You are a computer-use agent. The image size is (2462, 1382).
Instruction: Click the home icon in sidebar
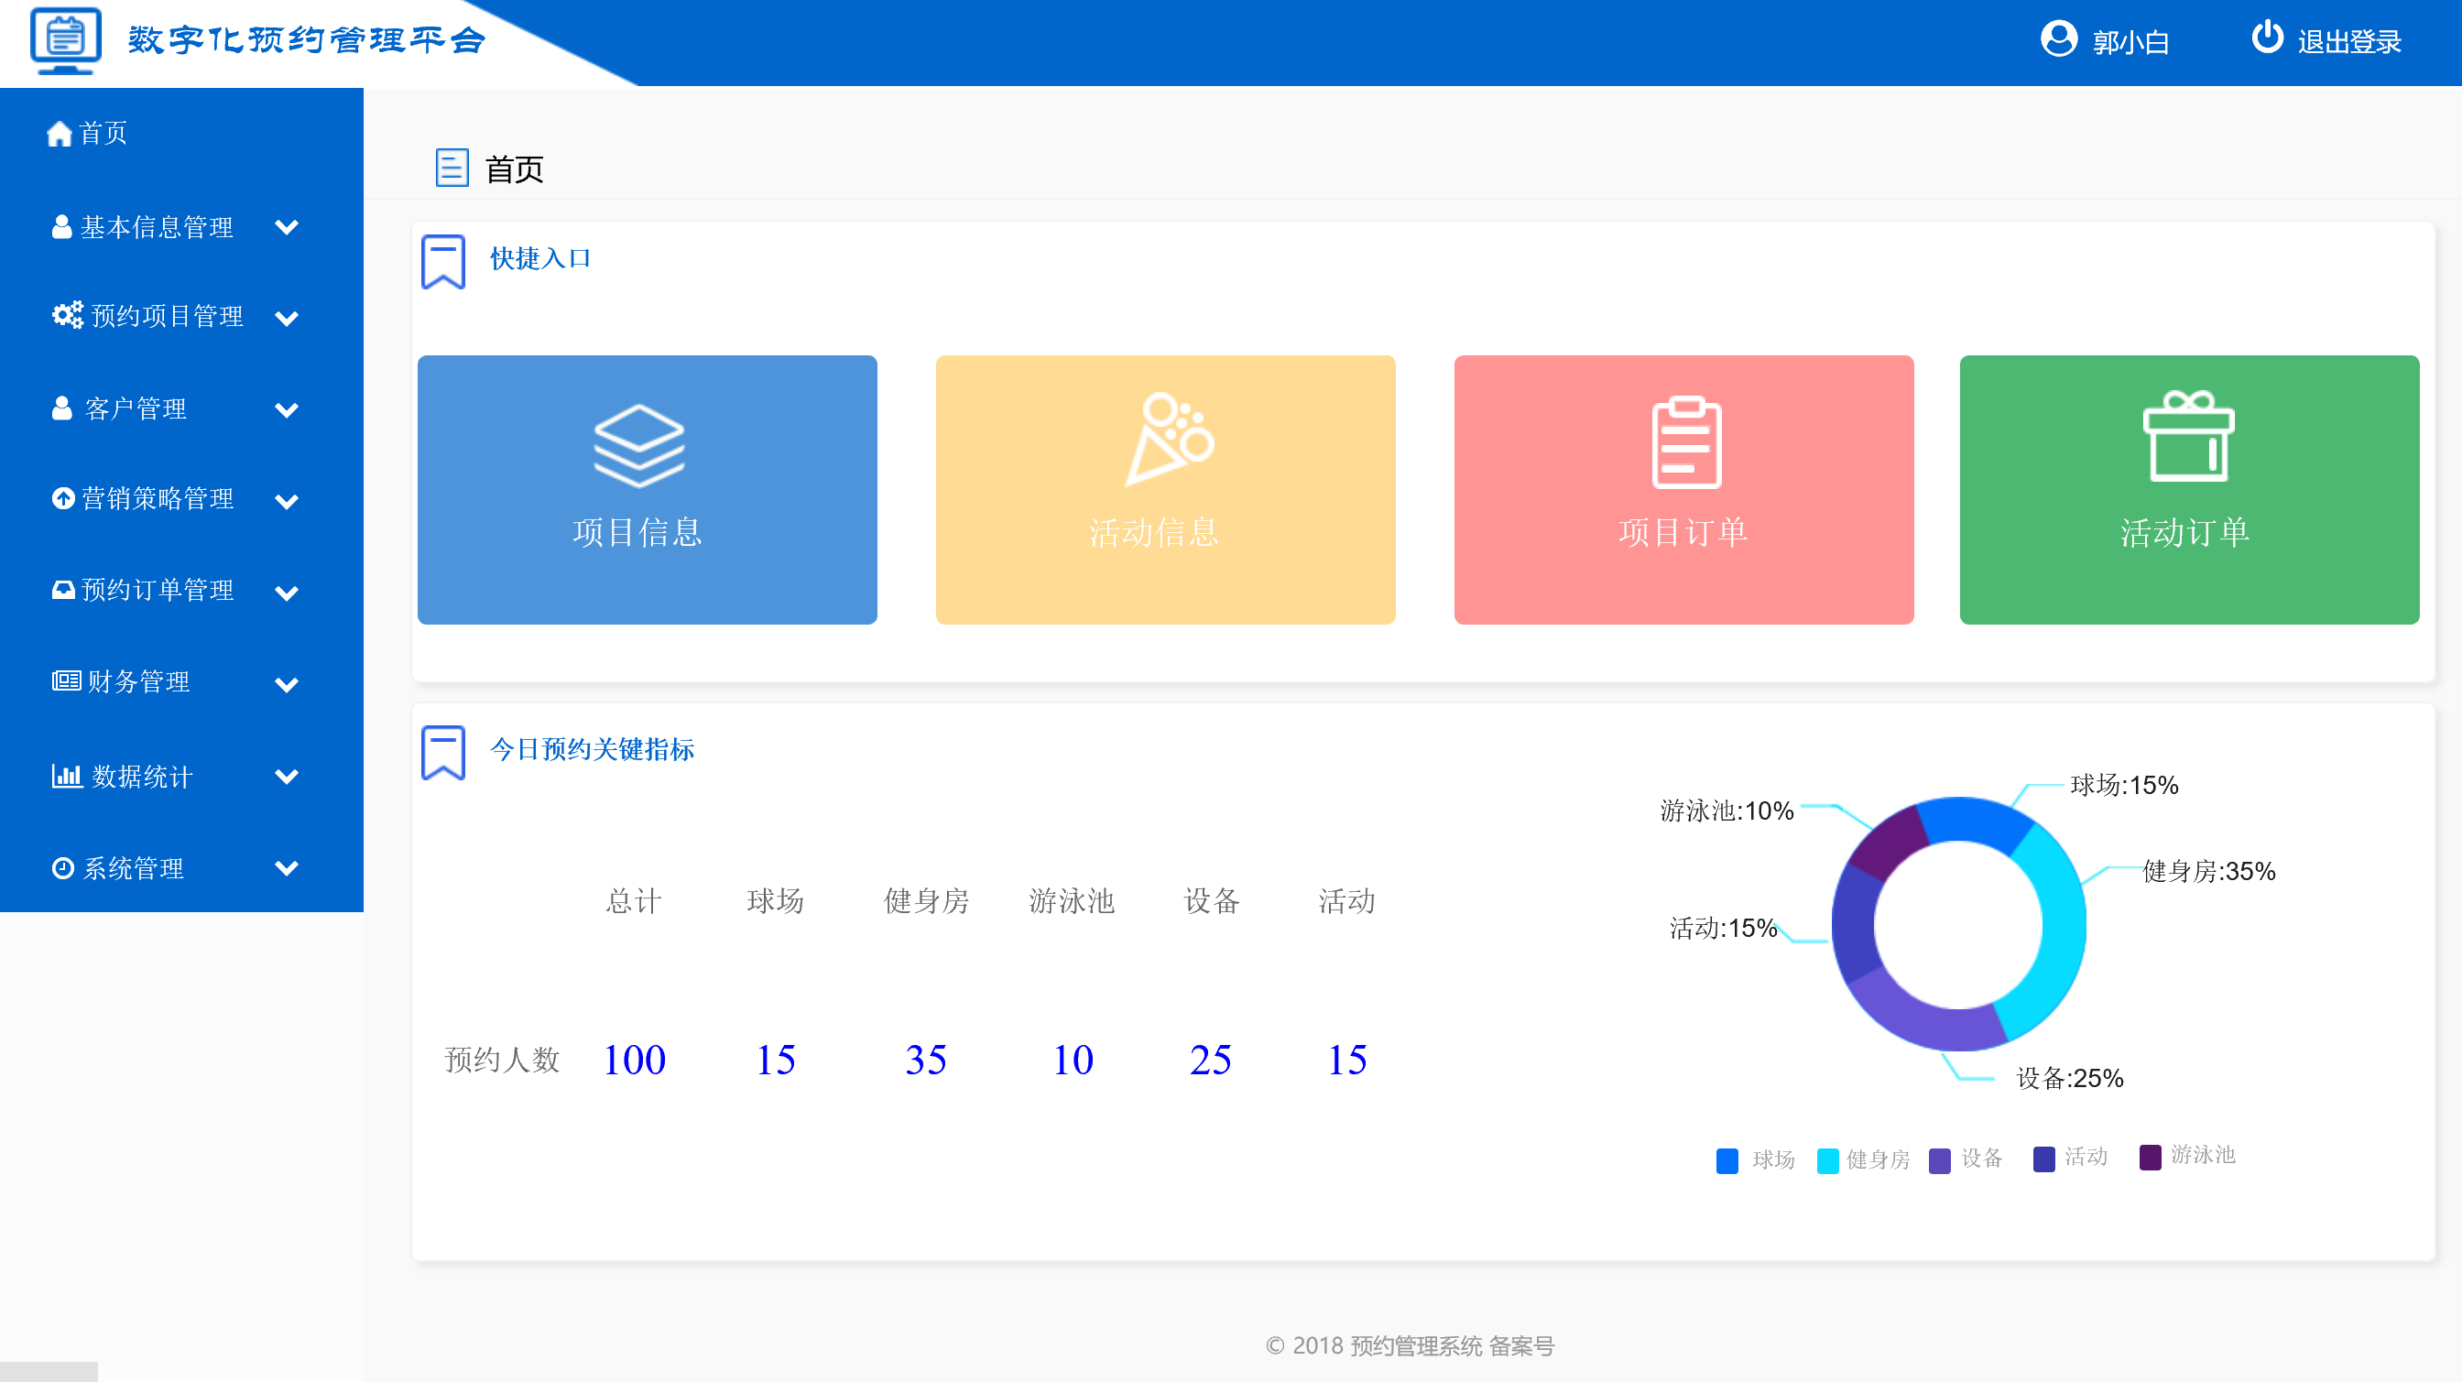(60, 134)
